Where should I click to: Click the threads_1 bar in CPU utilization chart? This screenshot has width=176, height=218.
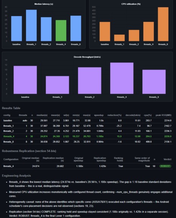pyautogui.click(x=119, y=38)
